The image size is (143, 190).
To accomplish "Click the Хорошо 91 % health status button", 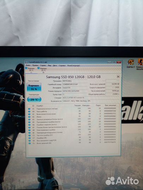I will pos(34,87).
